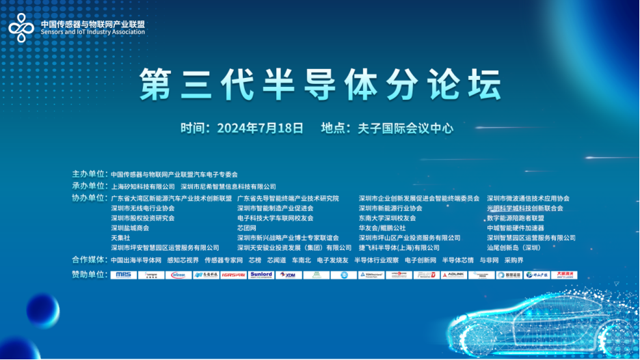Click media partner 感知芯视界

click(x=183, y=260)
